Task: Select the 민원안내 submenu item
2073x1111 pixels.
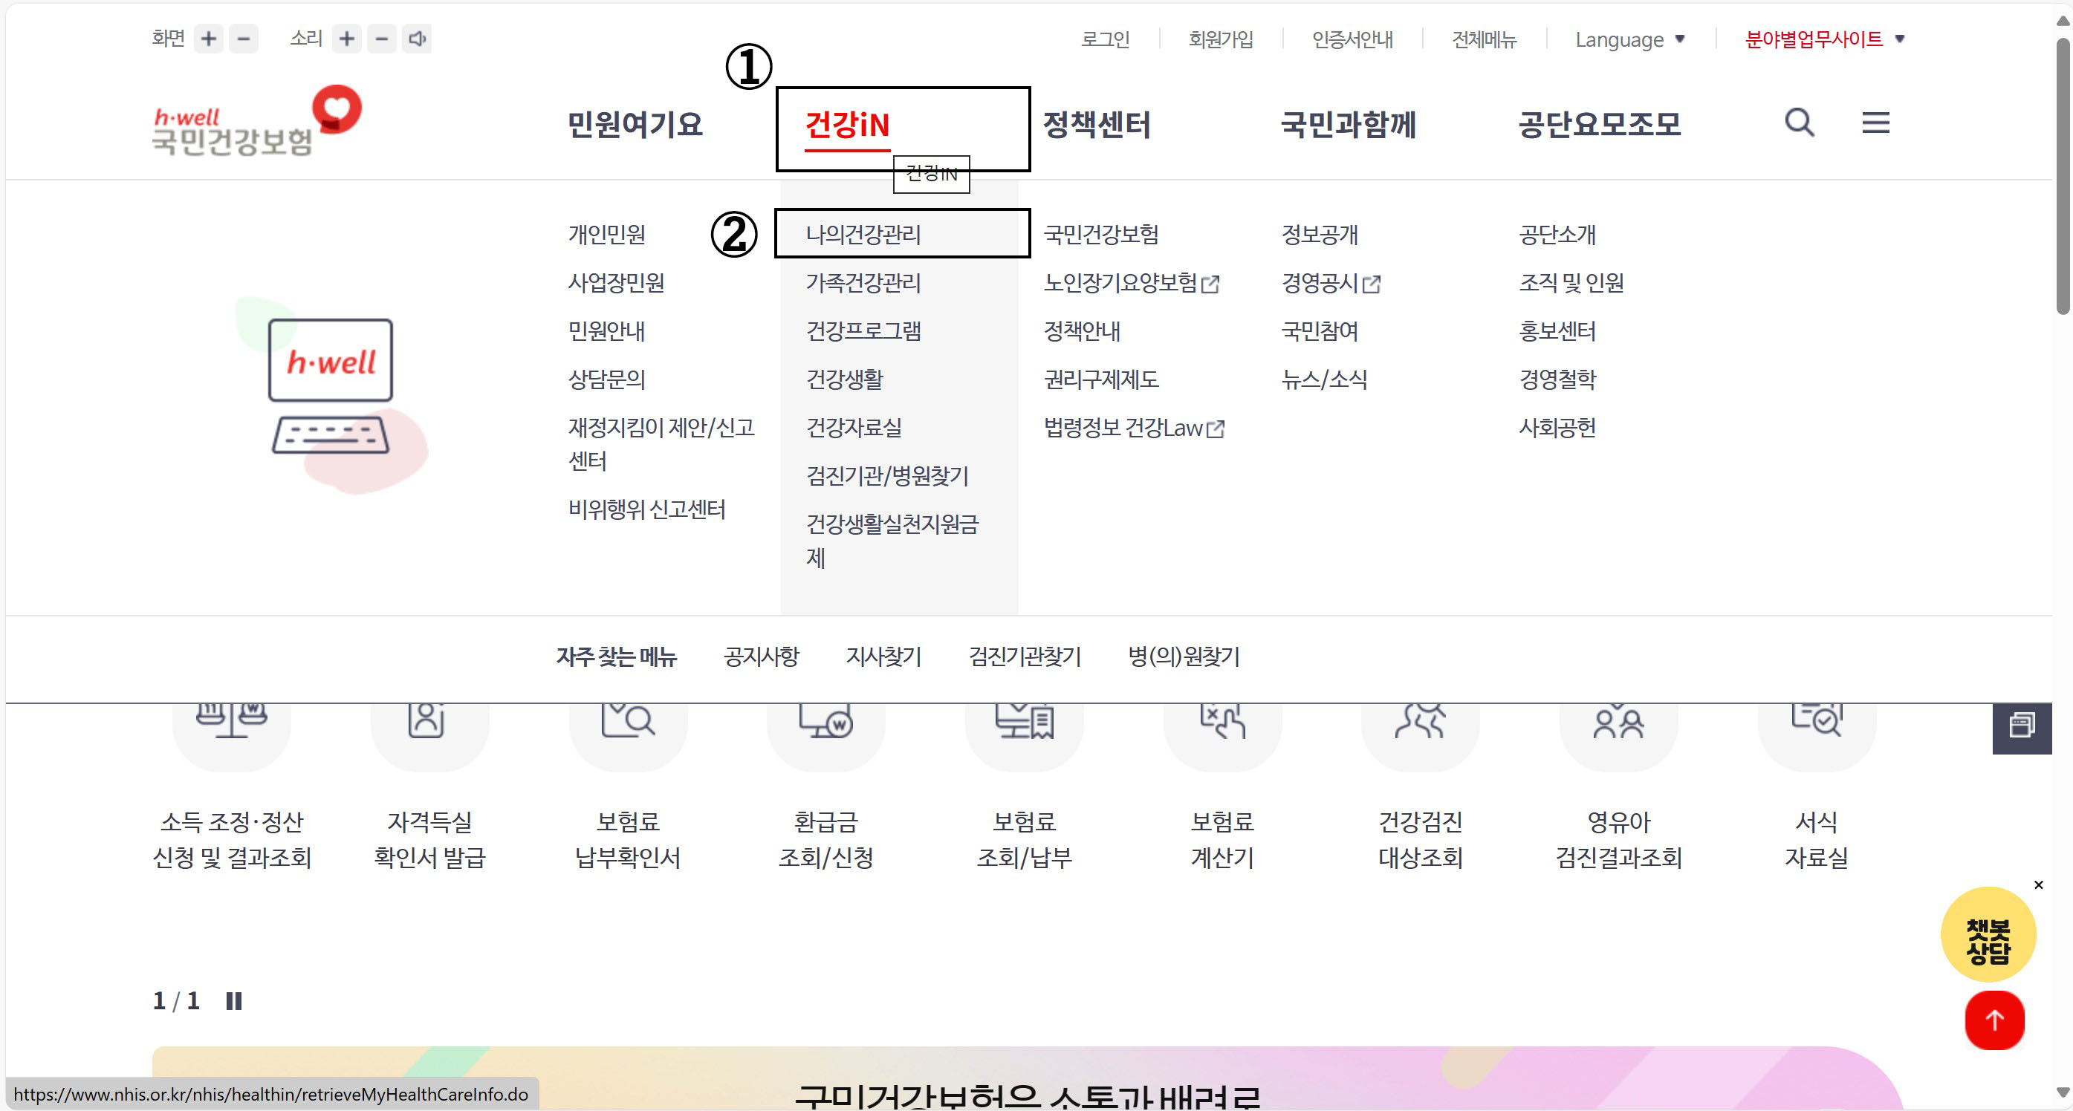Action: click(x=607, y=330)
